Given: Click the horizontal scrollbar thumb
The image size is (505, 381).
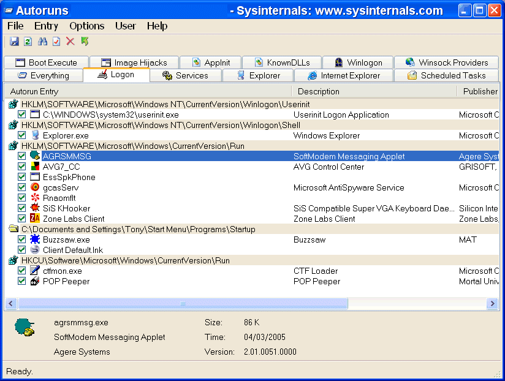Looking at the screenshot, I should click(x=183, y=303).
